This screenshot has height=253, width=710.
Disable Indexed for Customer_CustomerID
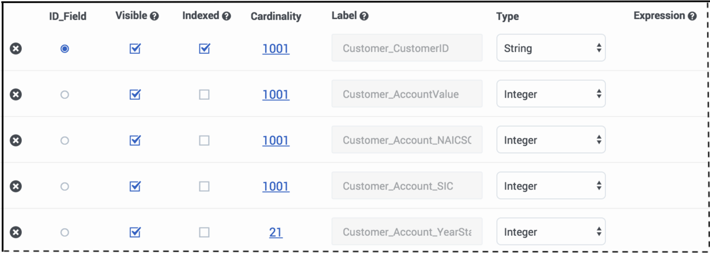point(204,48)
